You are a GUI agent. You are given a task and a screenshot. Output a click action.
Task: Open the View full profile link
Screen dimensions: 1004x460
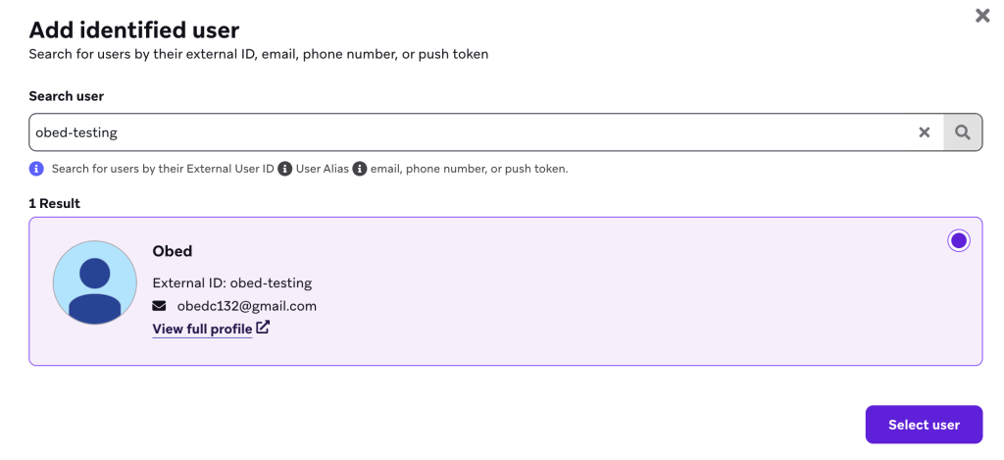coord(202,330)
